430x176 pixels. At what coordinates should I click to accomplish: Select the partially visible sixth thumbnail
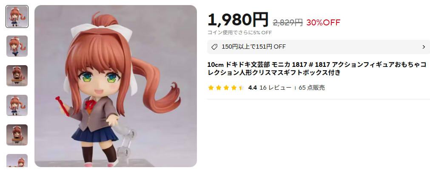pos(17,160)
